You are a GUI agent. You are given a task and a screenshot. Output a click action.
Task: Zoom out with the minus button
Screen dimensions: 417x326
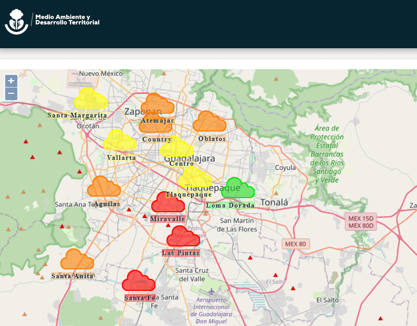tap(11, 94)
